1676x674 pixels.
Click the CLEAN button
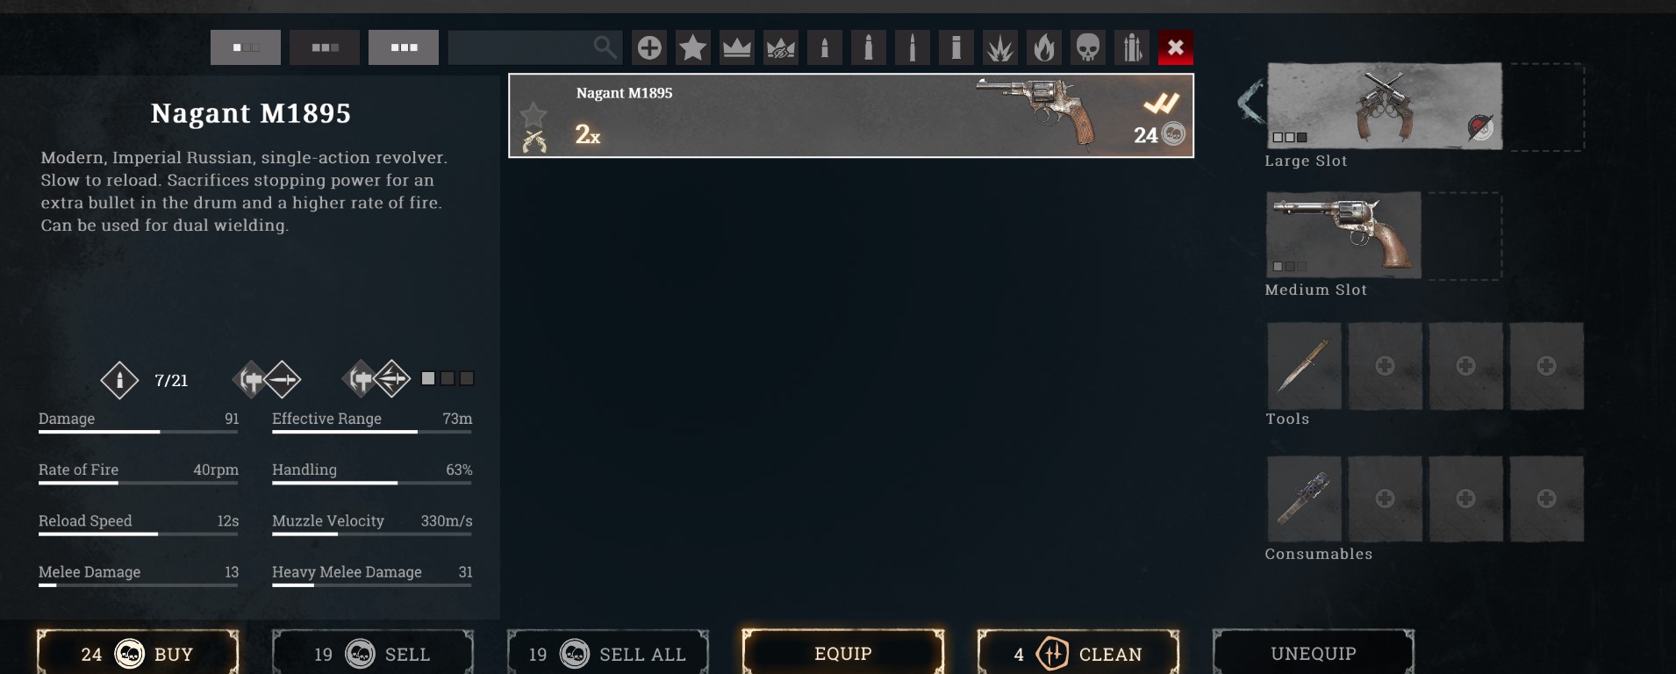1078,653
